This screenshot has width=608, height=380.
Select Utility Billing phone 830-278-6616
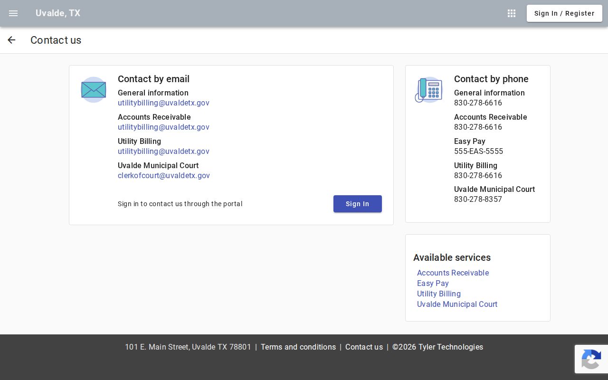point(478,176)
